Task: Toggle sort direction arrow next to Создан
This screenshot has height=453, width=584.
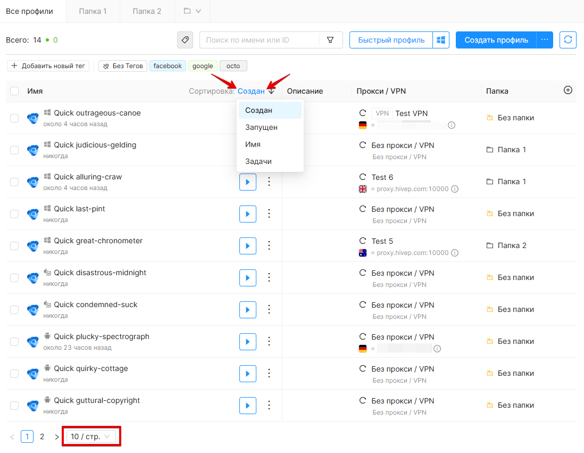Action: 271,91
